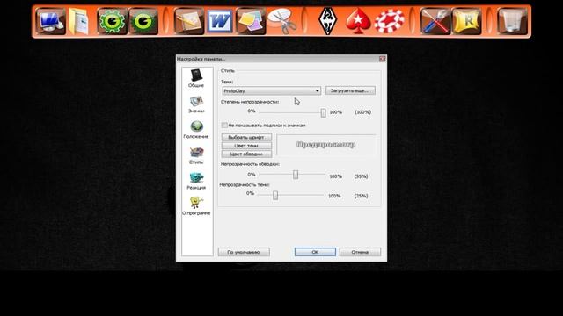Click the dock opacity slider handle
Image resolution: width=563 pixels, height=316 pixels.
[x=323, y=113]
